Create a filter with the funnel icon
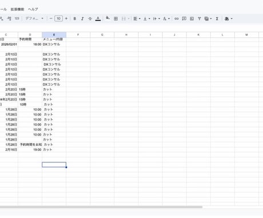 coord(200,18)
